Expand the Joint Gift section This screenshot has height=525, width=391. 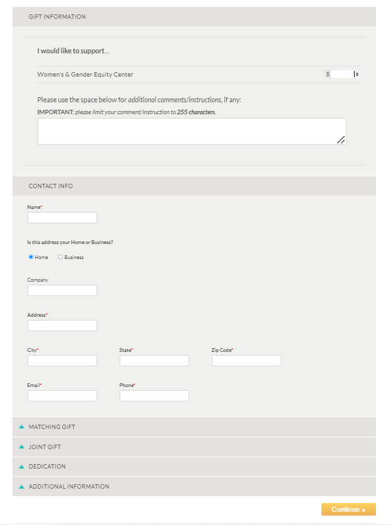[194, 447]
